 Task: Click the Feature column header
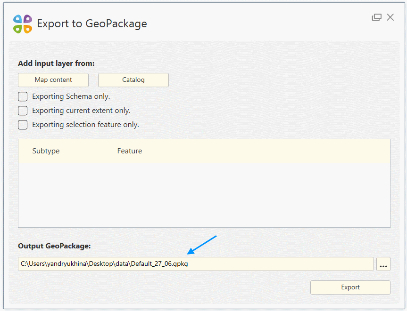tap(130, 151)
